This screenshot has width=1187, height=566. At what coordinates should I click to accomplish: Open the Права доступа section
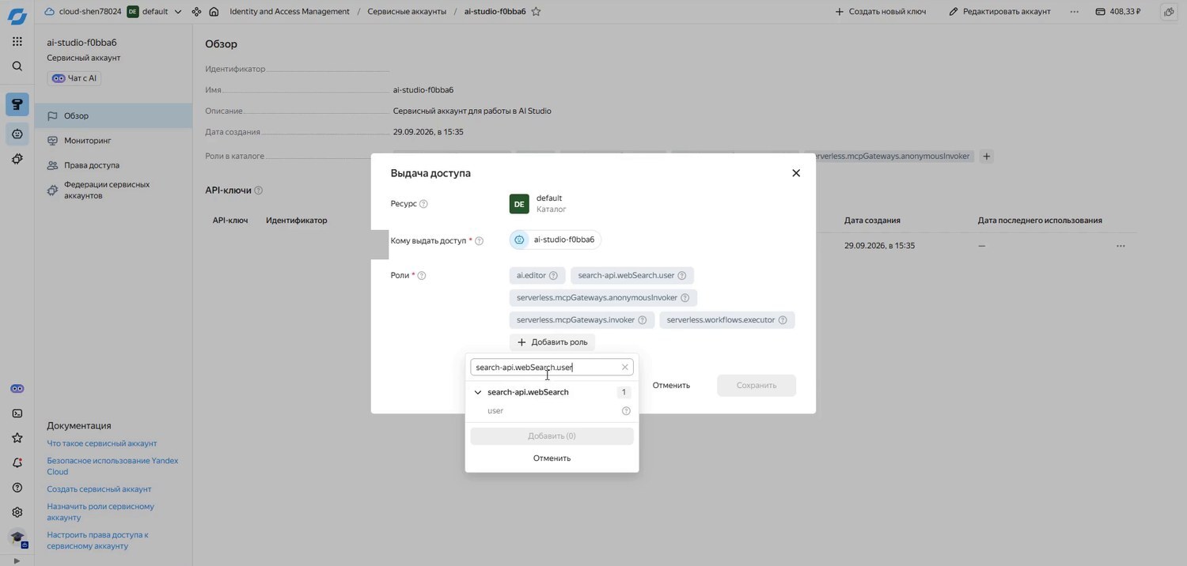(x=113, y=165)
